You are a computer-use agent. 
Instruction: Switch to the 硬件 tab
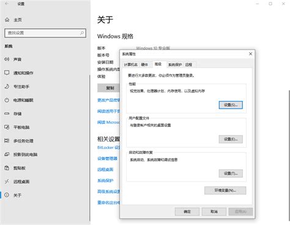144,64
